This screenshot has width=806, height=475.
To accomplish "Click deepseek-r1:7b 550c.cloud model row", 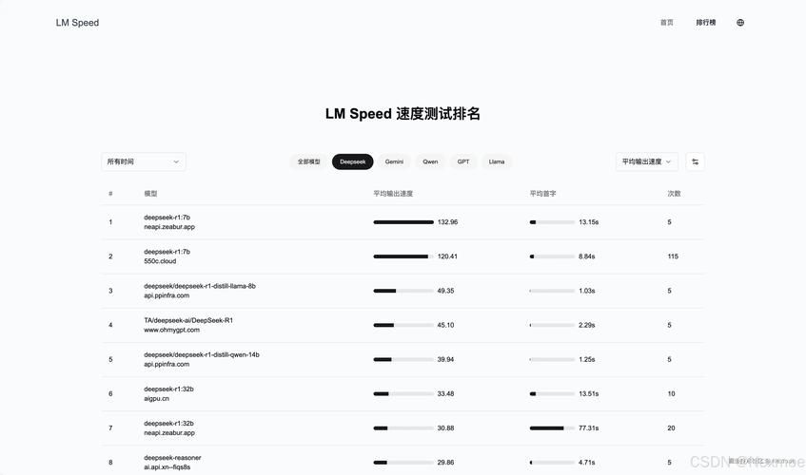I will pyautogui.click(x=403, y=256).
